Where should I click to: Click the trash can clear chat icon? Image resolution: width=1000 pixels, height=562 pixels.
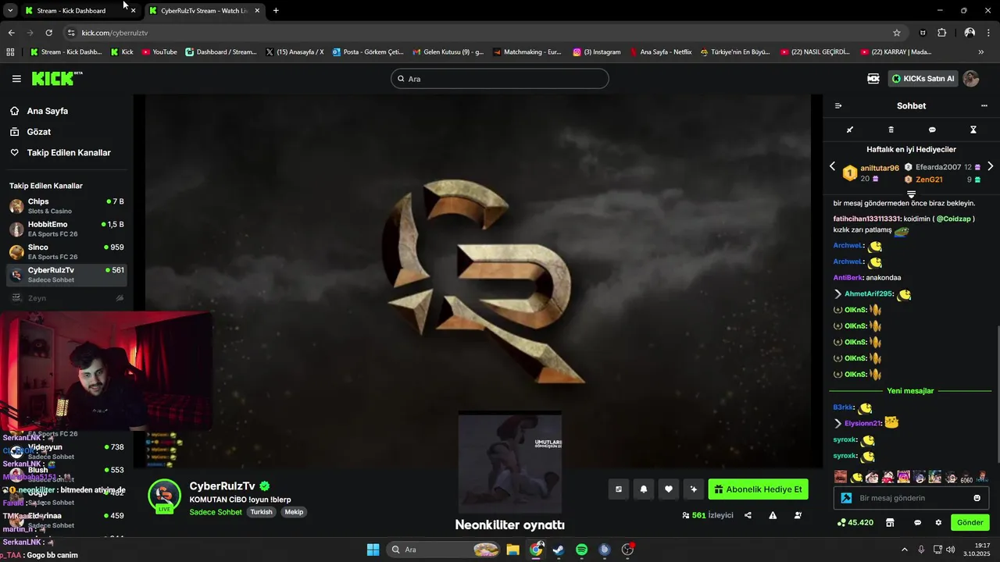point(891,130)
